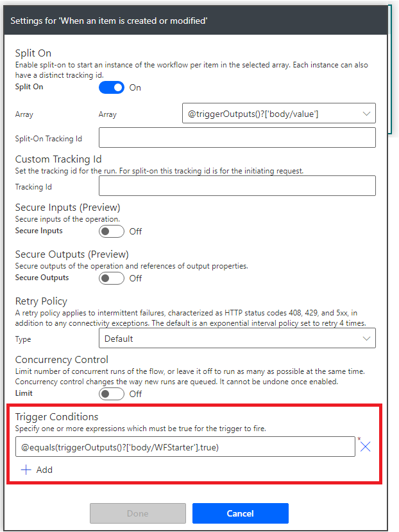Image resolution: width=399 pixels, height=532 pixels.
Task: Click the Split-On Tracking Id field
Action: point(237,138)
